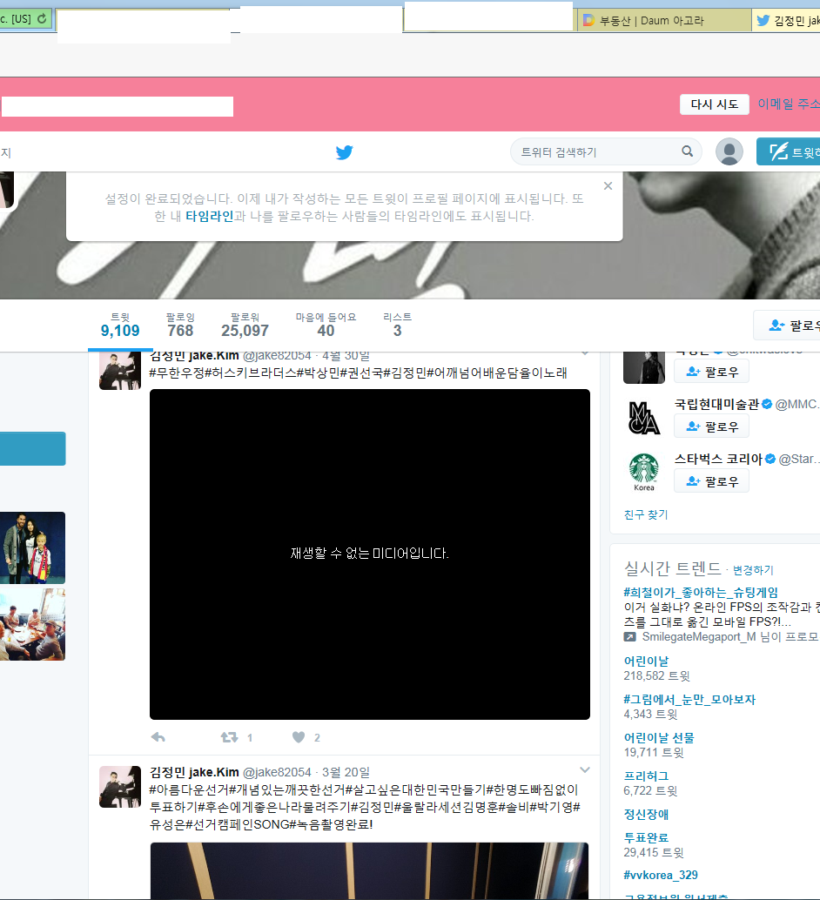Open the #vvkorea_329 trend
This screenshot has width=820, height=900.
click(x=661, y=875)
